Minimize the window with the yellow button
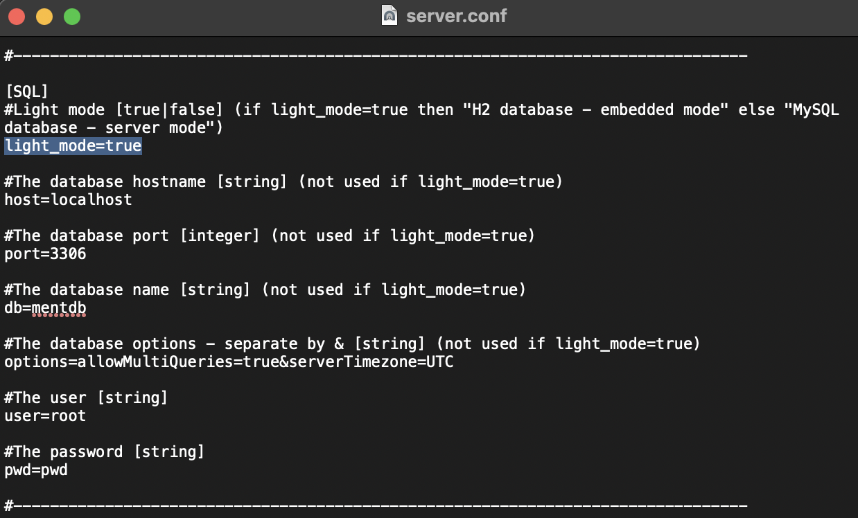The image size is (858, 518). click(x=44, y=17)
